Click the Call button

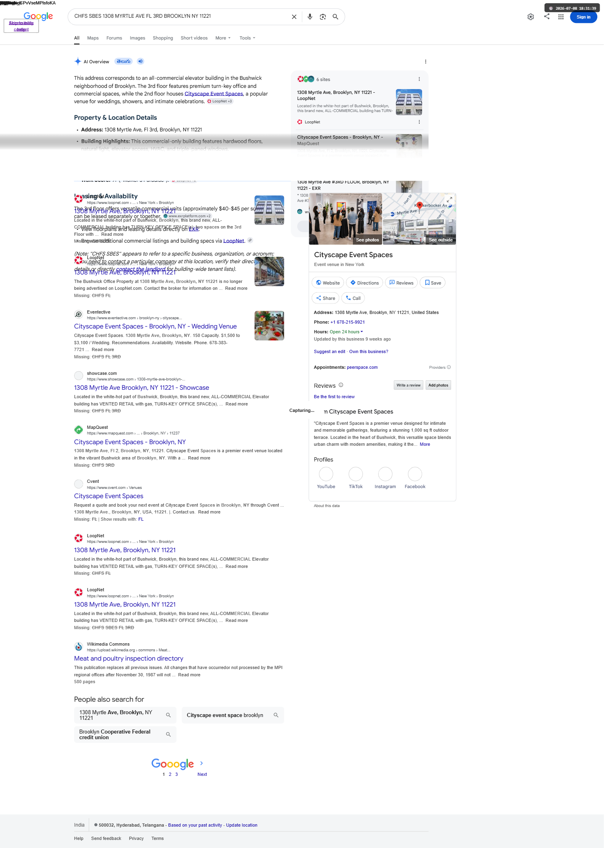(x=353, y=298)
